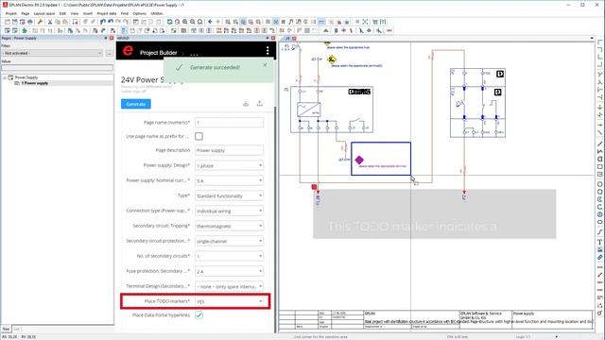Select the Hyperlink tool in right toolbar
Screen dimensions: 605x340
[600, 257]
